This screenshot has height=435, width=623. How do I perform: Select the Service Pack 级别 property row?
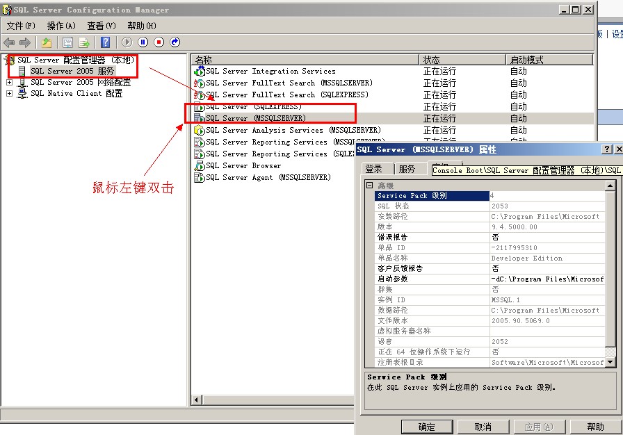coord(489,196)
